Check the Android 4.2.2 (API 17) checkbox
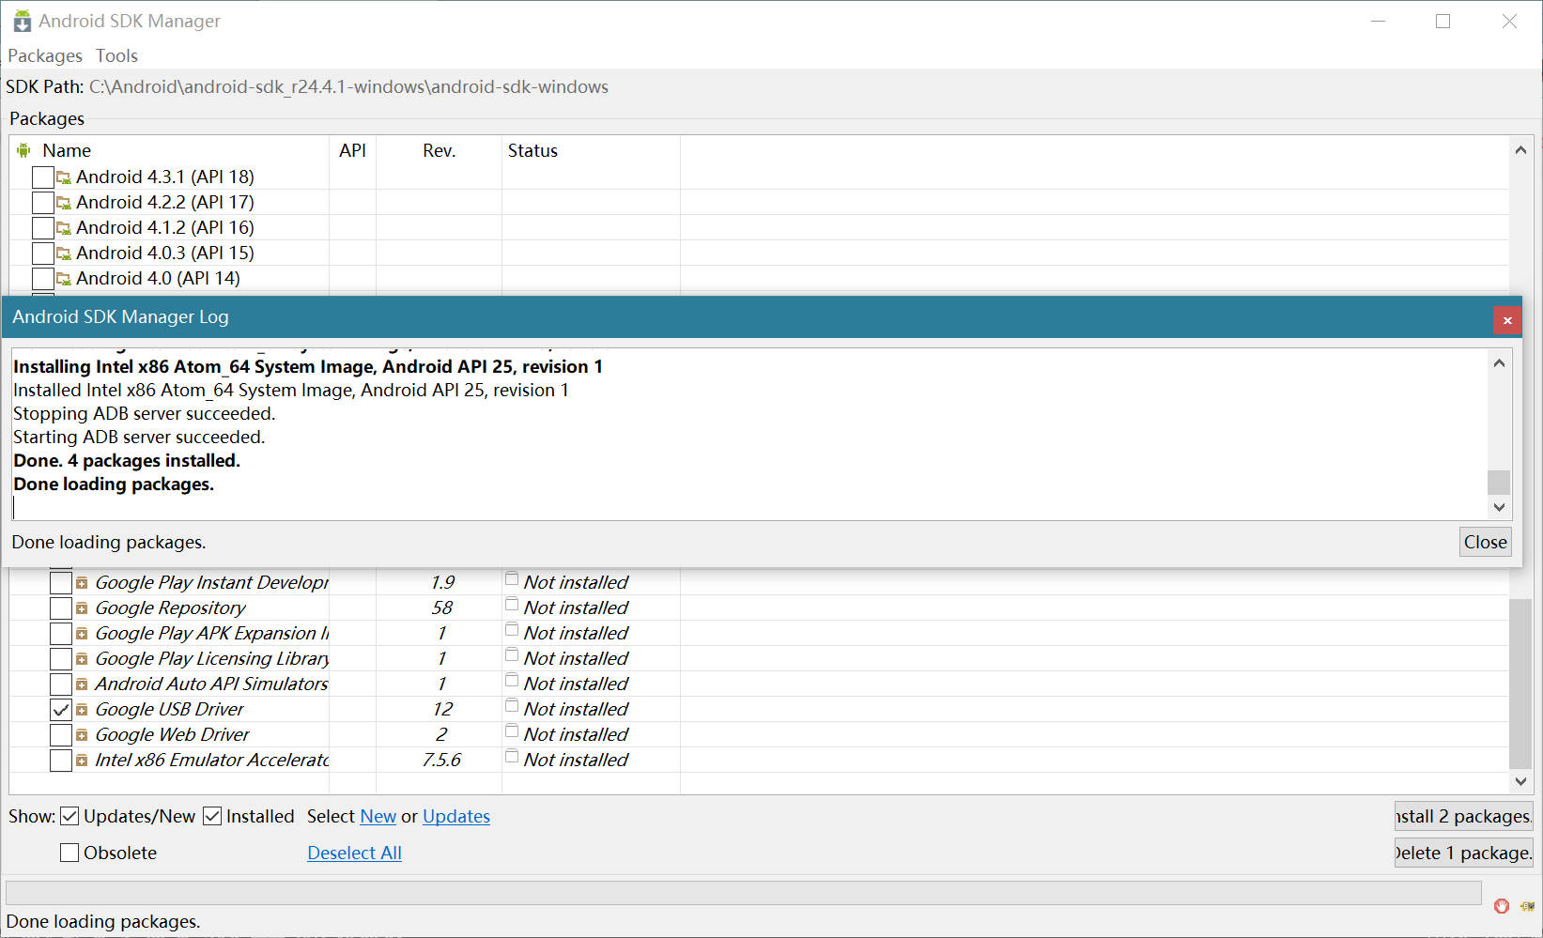The image size is (1543, 938). click(42, 203)
